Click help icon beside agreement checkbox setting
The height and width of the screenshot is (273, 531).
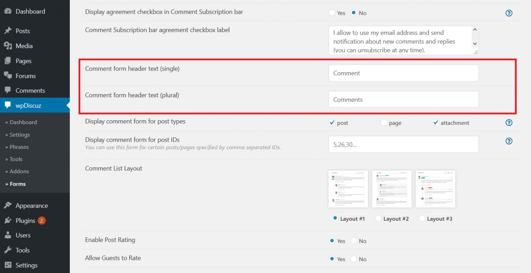tap(509, 13)
